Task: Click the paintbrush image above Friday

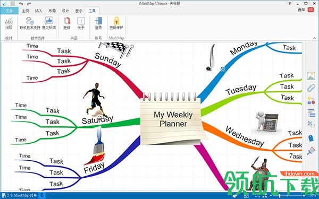Action: pyautogui.click(x=95, y=146)
